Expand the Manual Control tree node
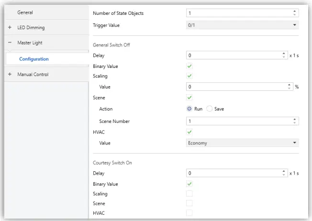 [x=10, y=75]
